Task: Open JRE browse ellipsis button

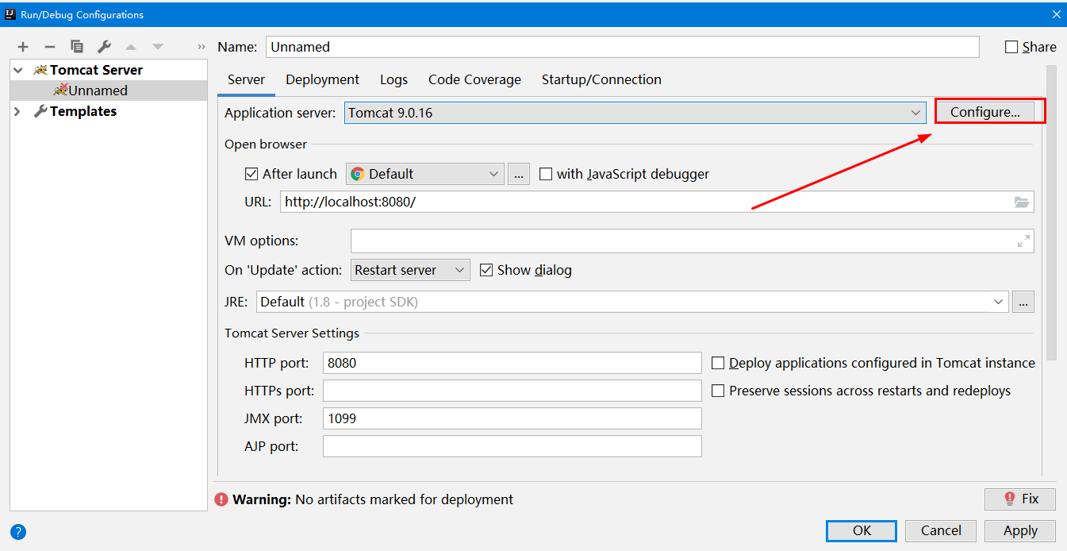Action: pos(1023,302)
